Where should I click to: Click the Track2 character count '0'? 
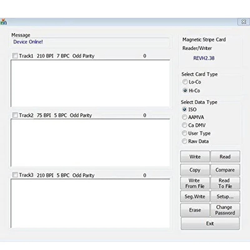(144, 115)
